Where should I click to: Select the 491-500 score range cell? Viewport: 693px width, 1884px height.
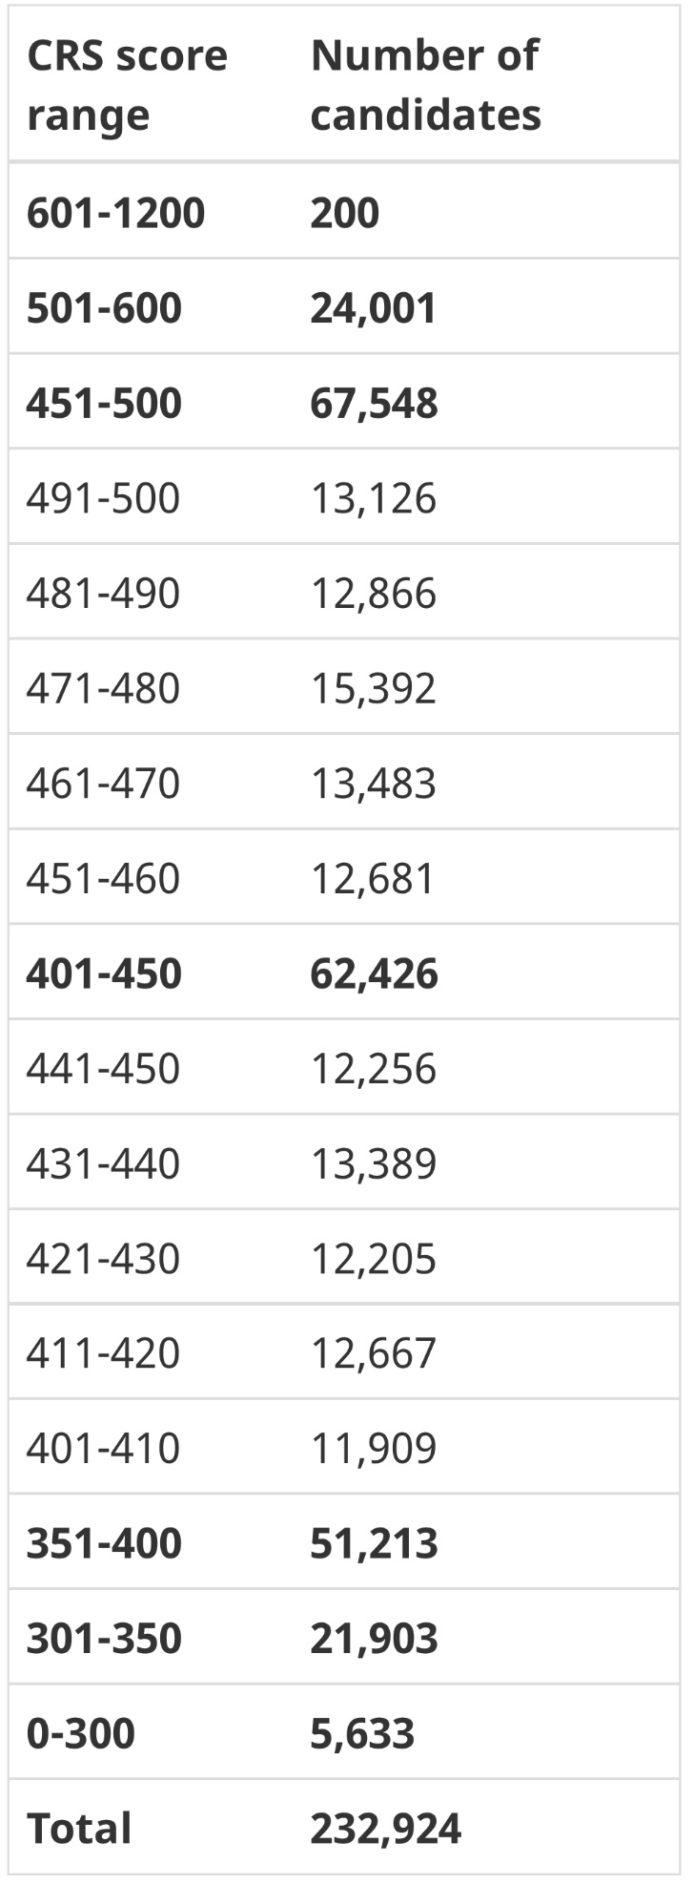pos(103,498)
